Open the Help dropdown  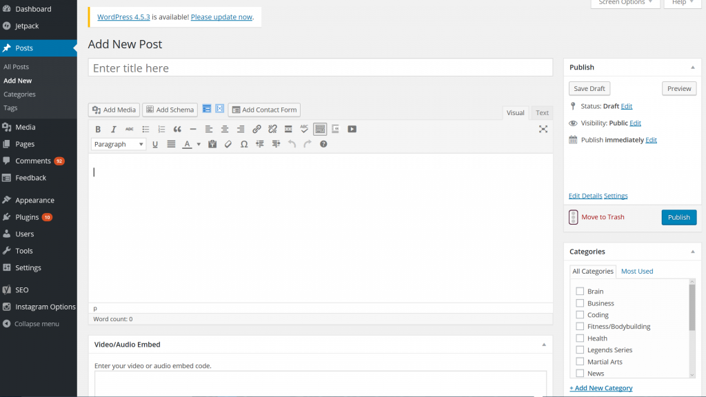(x=683, y=3)
